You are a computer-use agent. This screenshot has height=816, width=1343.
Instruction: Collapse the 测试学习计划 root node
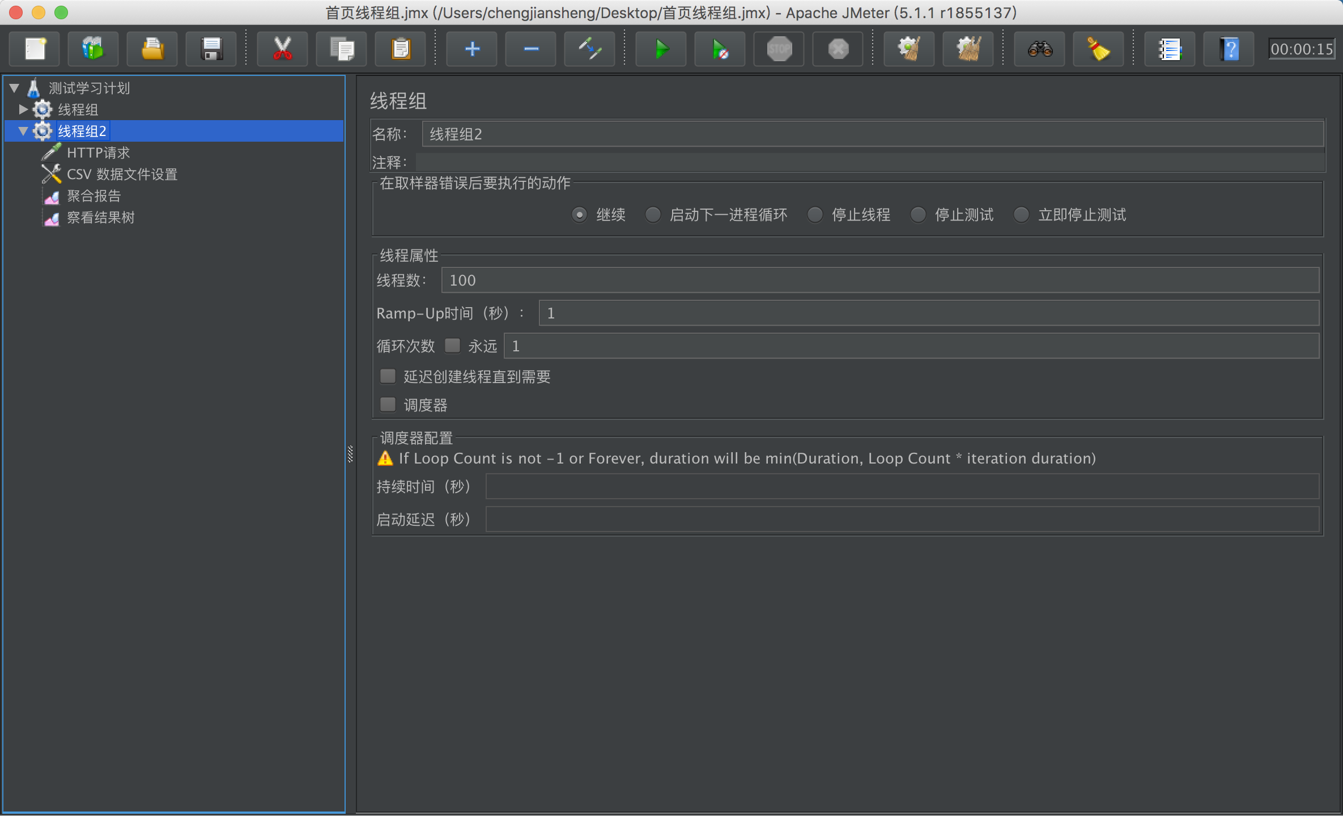[x=15, y=88]
